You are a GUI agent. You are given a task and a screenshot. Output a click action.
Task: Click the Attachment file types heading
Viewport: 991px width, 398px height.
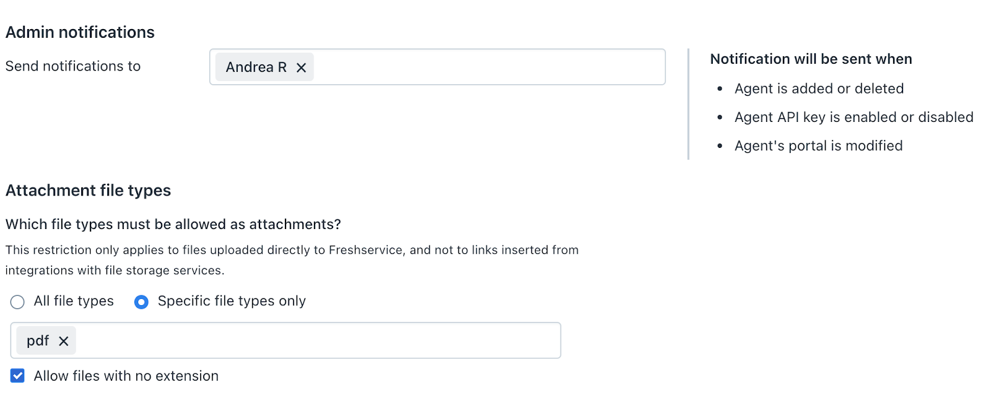(88, 190)
